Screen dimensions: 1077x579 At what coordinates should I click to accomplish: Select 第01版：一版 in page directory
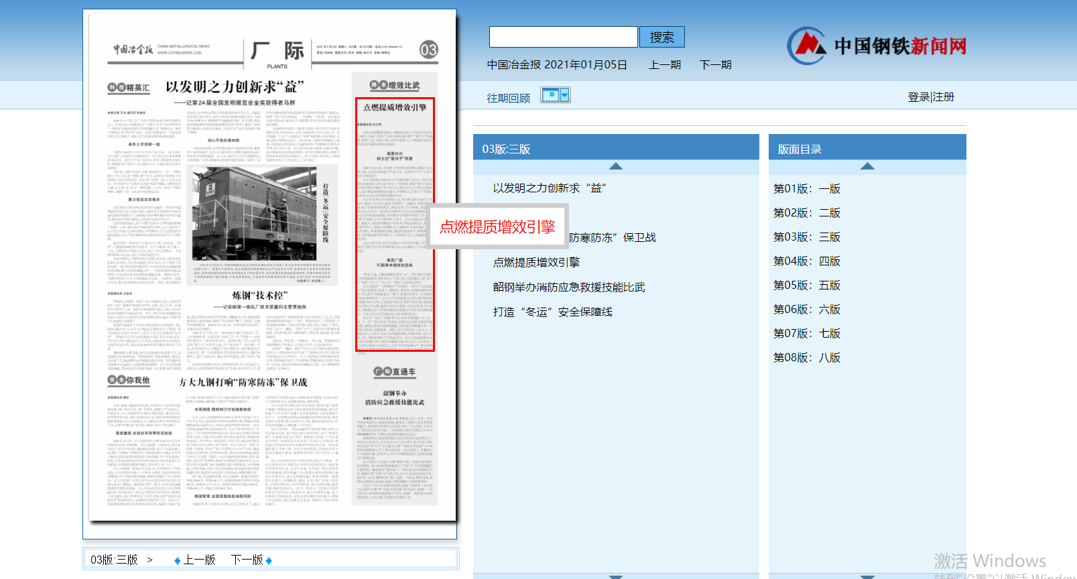click(807, 189)
